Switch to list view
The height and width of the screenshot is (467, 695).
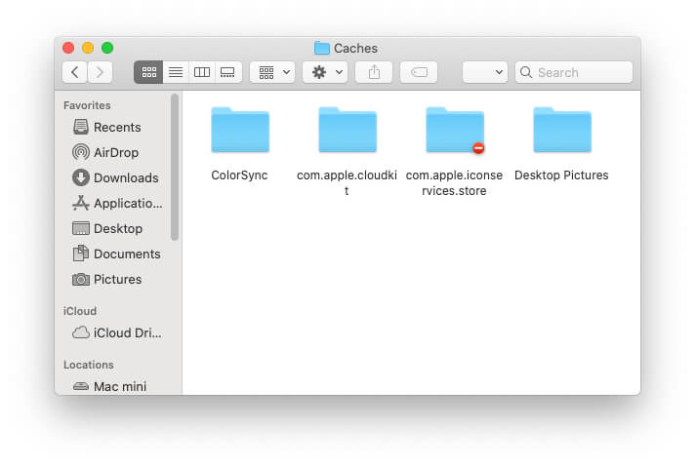click(176, 72)
